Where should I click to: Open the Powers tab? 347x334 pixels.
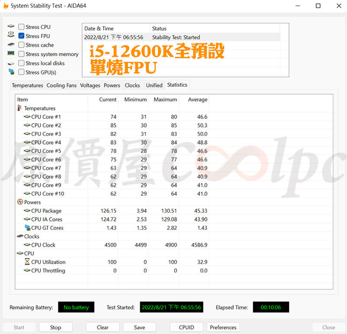[112, 85]
